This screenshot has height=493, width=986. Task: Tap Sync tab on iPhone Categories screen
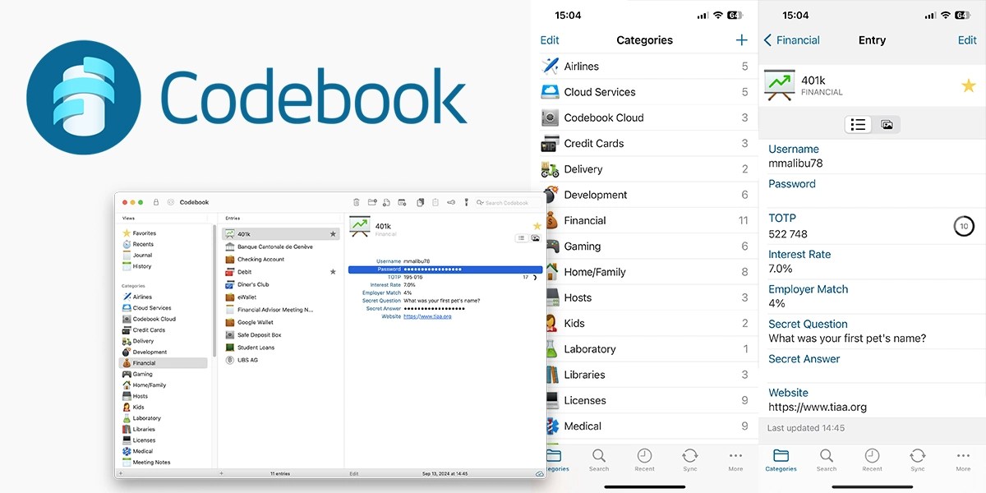click(690, 460)
